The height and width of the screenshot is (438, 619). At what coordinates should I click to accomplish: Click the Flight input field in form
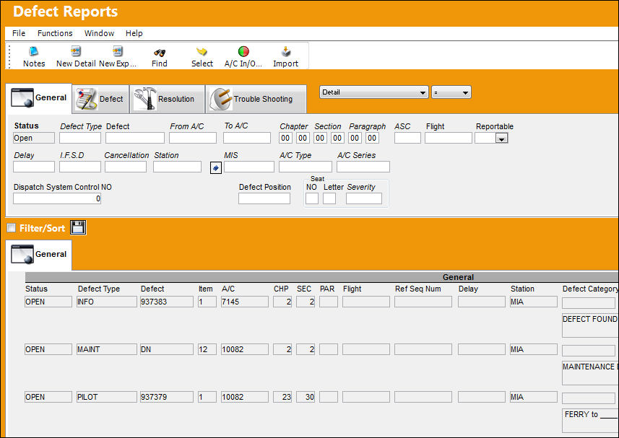pyautogui.click(x=448, y=138)
